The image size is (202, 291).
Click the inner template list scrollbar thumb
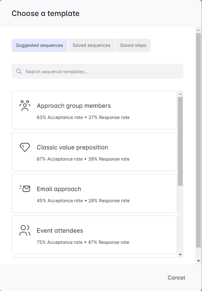coord(180,142)
